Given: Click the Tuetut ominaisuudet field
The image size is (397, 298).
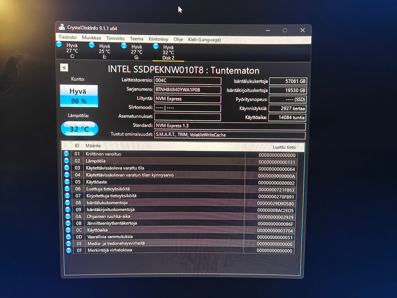Looking at the screenshot, I should (230, 135).
